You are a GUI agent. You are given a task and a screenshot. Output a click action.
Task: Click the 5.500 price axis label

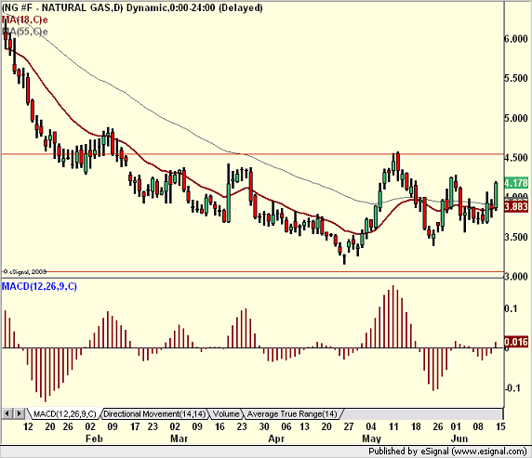(x=516, y=78)
